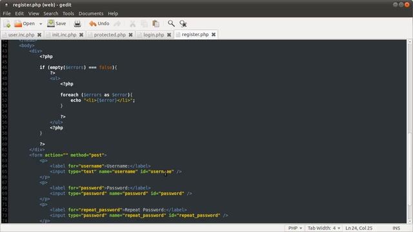Click the if (empty($errors) line
The width and height of the screenshot is (413, 232).
coord(78,67)
